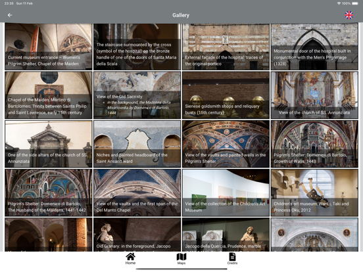The image size is (363, 272).
Task: Open the staircase surmounted by cross photo
Action: tap(137, 47)
